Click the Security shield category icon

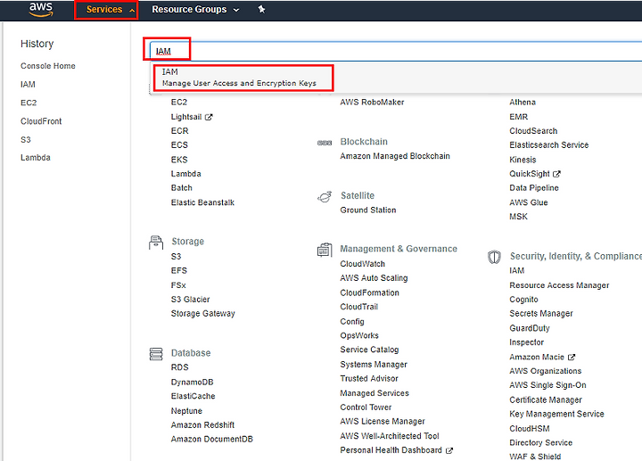click(x=494, y=257)
